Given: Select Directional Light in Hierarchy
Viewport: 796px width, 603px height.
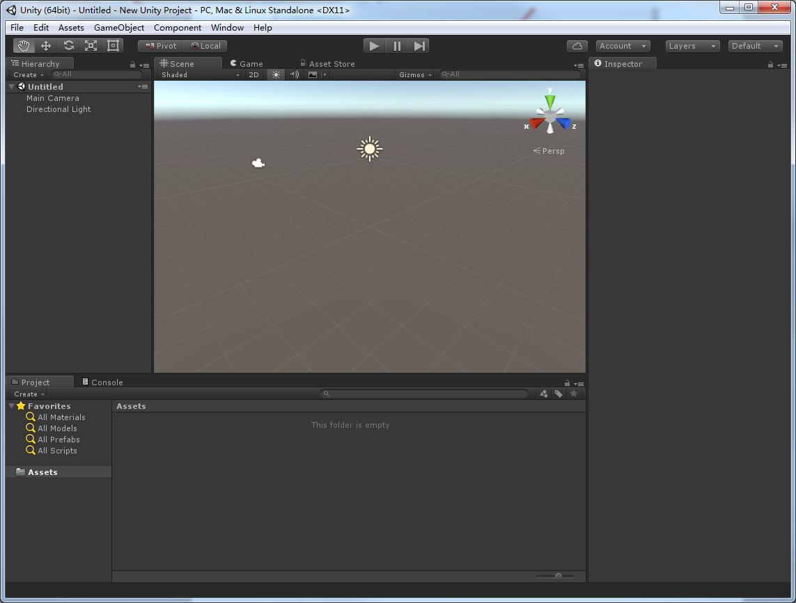Looking at the screenshot, I should point(58,110).
